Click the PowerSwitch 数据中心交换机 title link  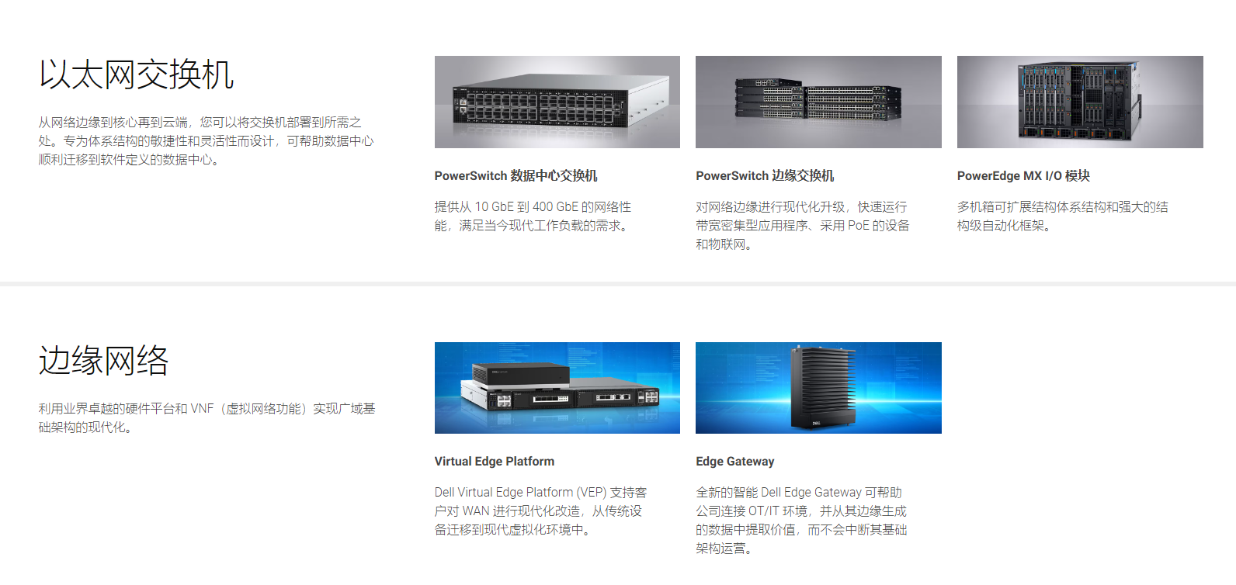pos(516,176)
